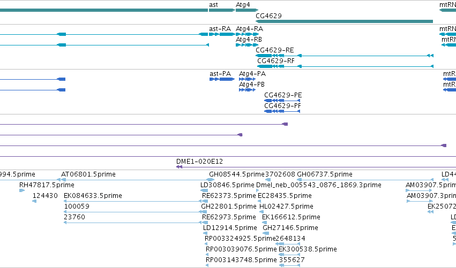456x268 pixels.
Task: Click the 124430 feature label
Action: (x=45, y=196)
